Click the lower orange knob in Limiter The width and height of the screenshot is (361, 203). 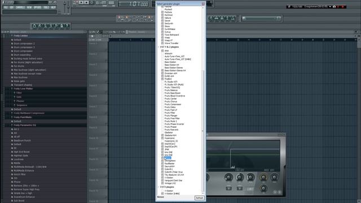[263, 188]
